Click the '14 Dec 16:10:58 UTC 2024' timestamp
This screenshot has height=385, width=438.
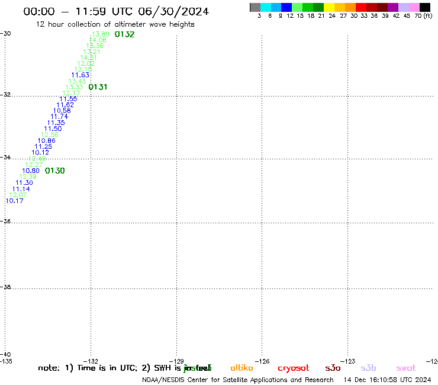point(388,380)
